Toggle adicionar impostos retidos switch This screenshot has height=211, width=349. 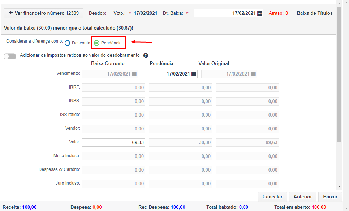pos(10,56)
